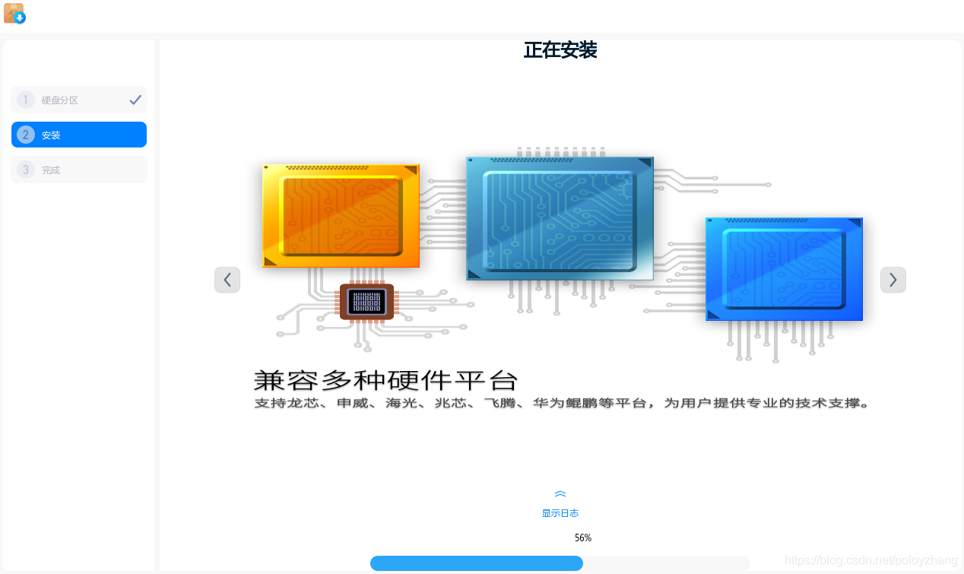The width and height of the screenshot is (964, 574).
Task: Click the 兼容多种硬件平台 slide title
Action: [386, 380]
